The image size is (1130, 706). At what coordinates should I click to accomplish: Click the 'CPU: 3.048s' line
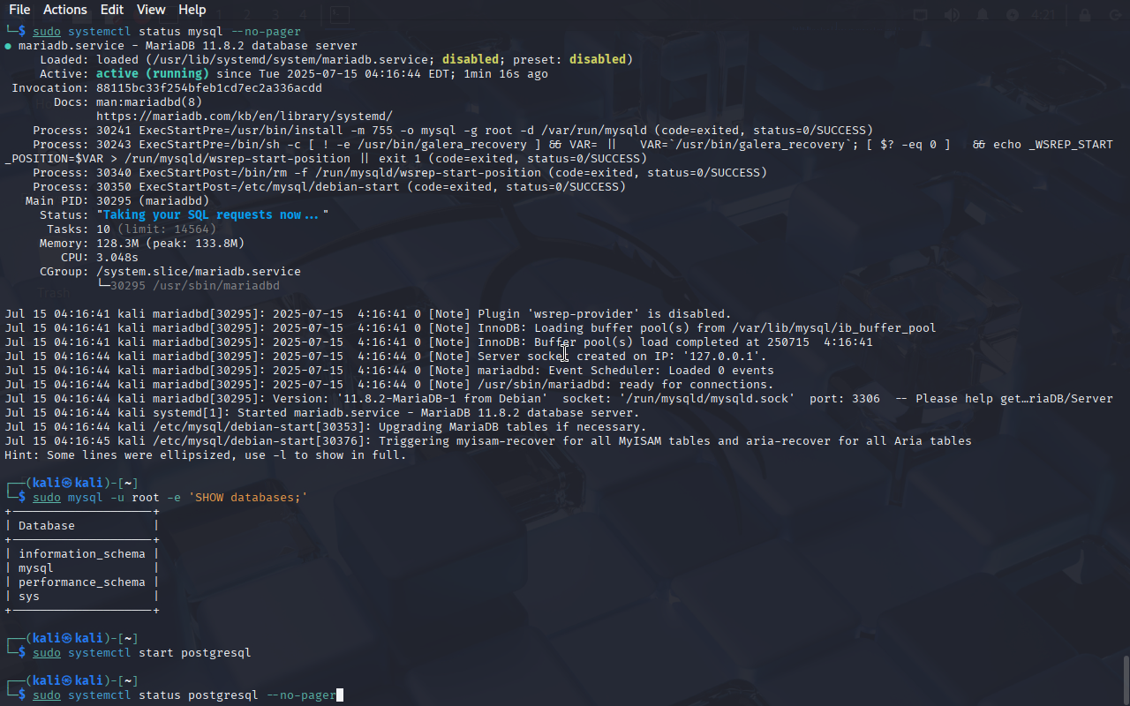coord(100,258)
